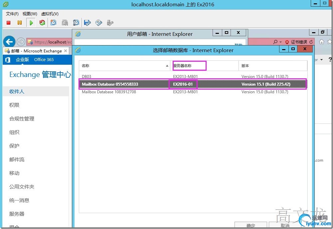Close the 邮箱 - Microsoft Exchange tab
The height and width of the screenshot is (229, 333).
66,51
